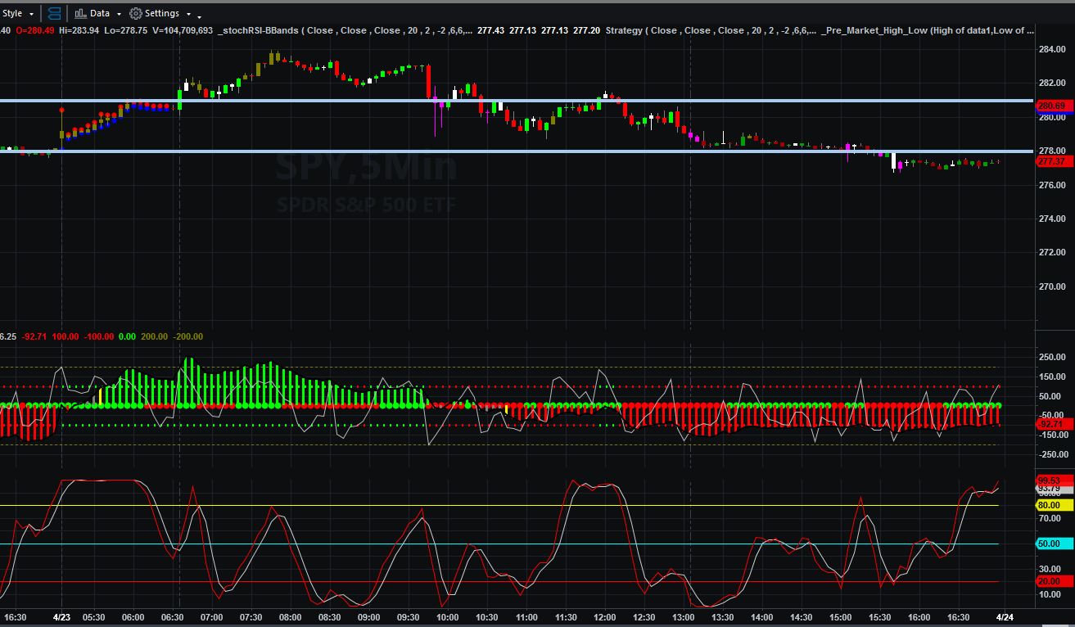
Task: Click the Lo=278.75 low value
Action: click(x=125, y=30)
